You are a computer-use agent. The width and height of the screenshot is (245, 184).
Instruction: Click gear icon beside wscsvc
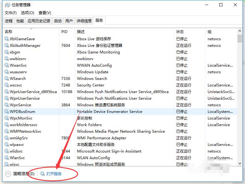tap(7, 85)
